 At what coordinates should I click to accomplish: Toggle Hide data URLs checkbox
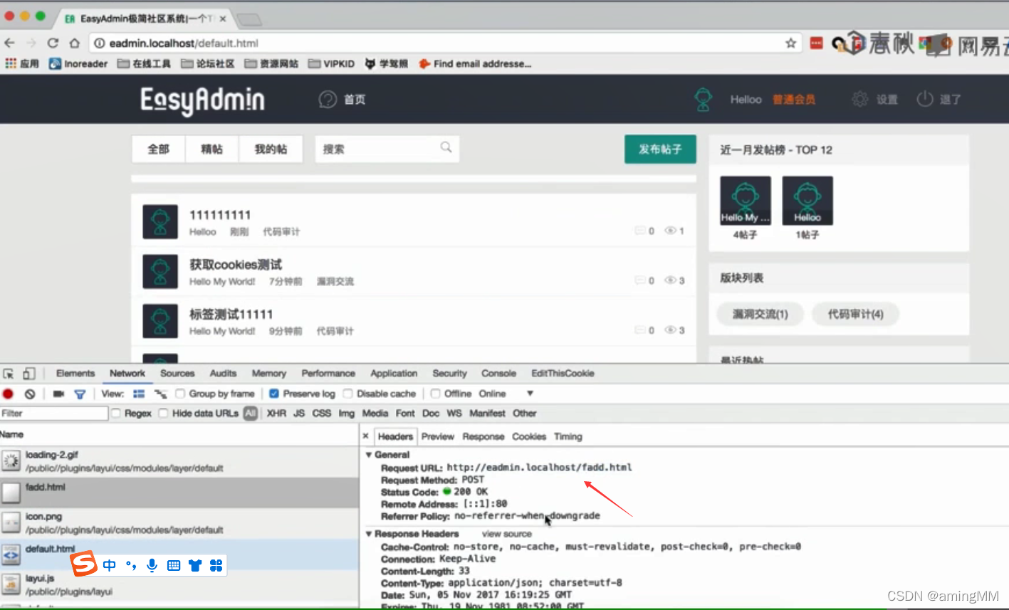(164, 414)
